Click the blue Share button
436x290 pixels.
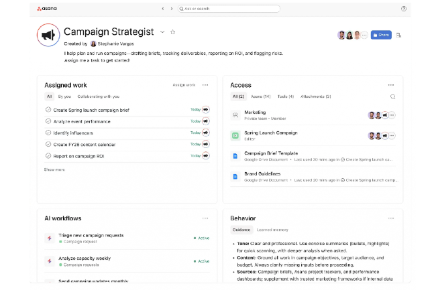[381, 35]
